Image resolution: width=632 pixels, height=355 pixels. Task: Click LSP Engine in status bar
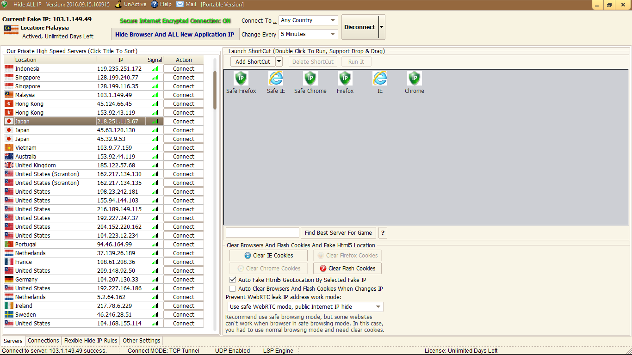[x=278, y=350]
